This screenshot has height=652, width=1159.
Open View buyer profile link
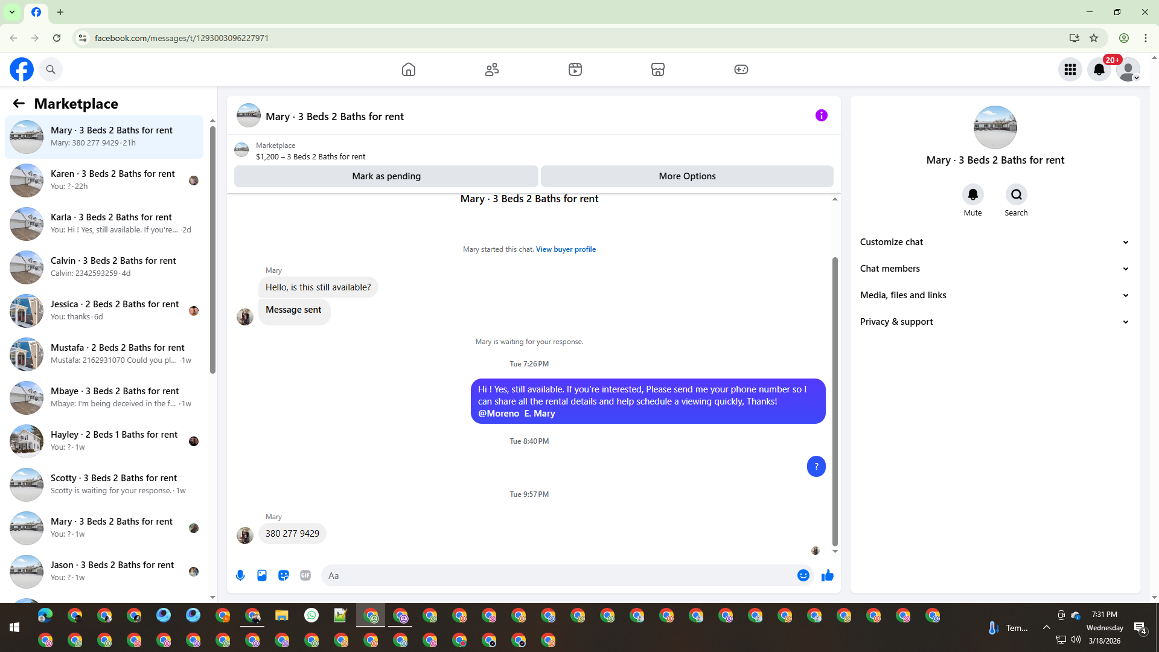566,249
